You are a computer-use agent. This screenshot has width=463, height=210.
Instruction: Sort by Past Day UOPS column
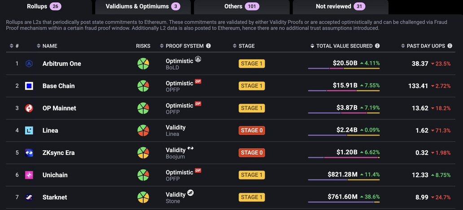point(425,46)
